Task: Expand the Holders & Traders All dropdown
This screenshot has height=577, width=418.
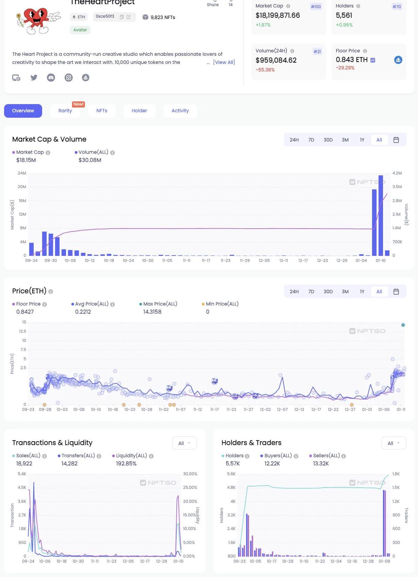Action: [394, 443]
